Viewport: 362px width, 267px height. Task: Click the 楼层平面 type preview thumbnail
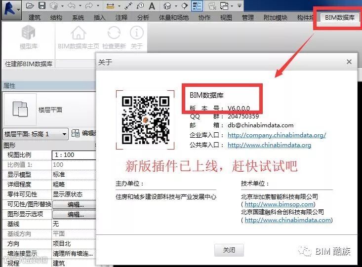click(x=20, y=110)
